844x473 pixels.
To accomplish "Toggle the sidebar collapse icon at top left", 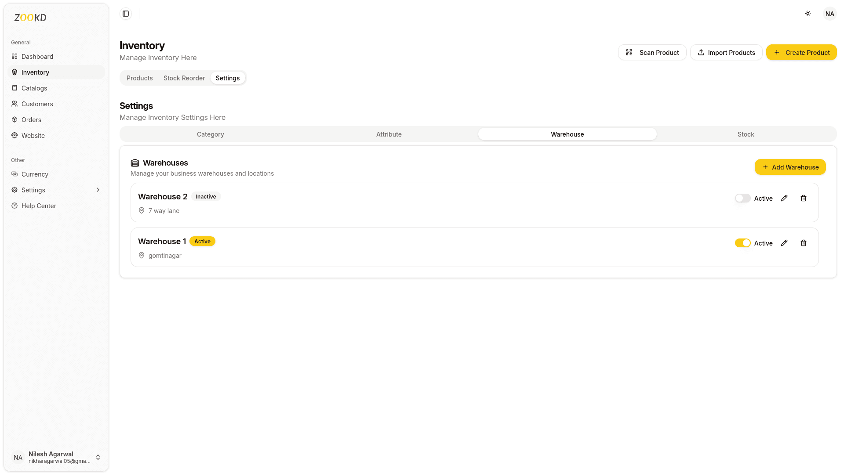I will [x=125, y=14].
